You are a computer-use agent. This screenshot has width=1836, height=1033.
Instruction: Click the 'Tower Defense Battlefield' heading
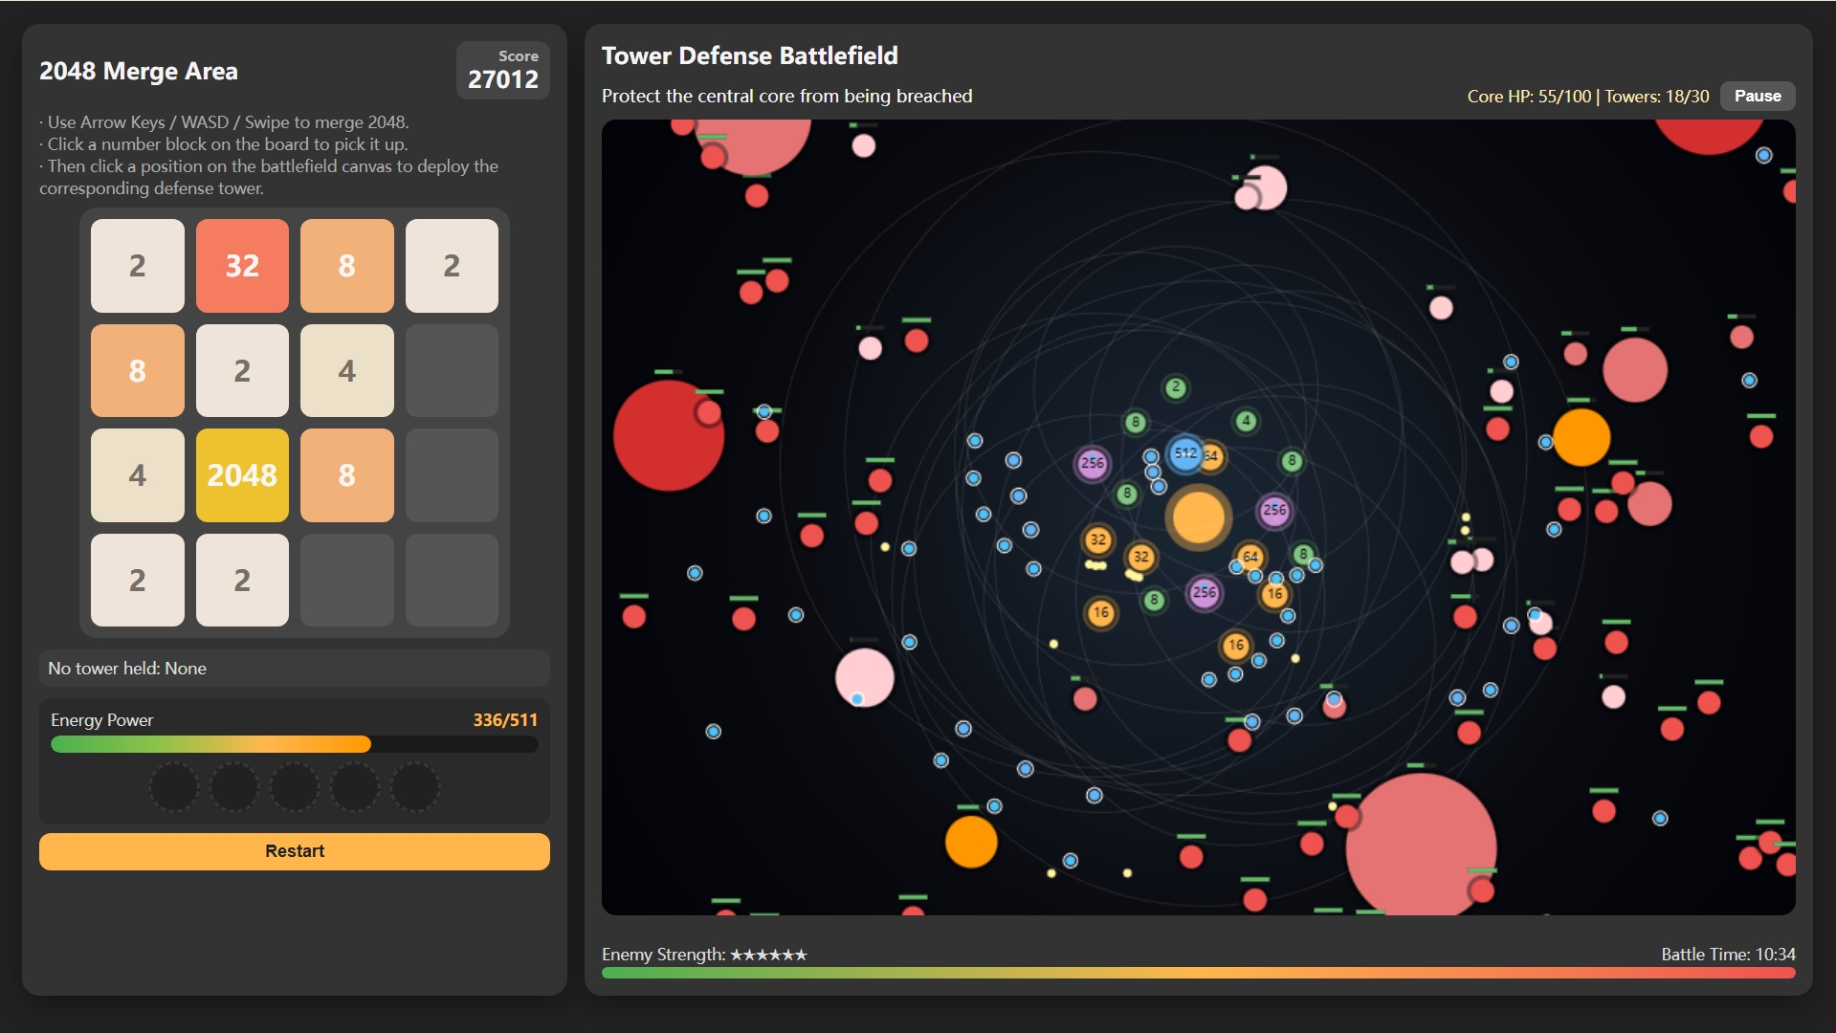click(x=750, y=55)
